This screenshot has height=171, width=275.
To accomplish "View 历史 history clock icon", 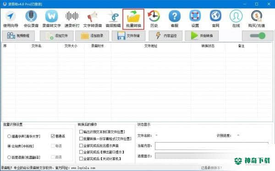I will 154,19.
